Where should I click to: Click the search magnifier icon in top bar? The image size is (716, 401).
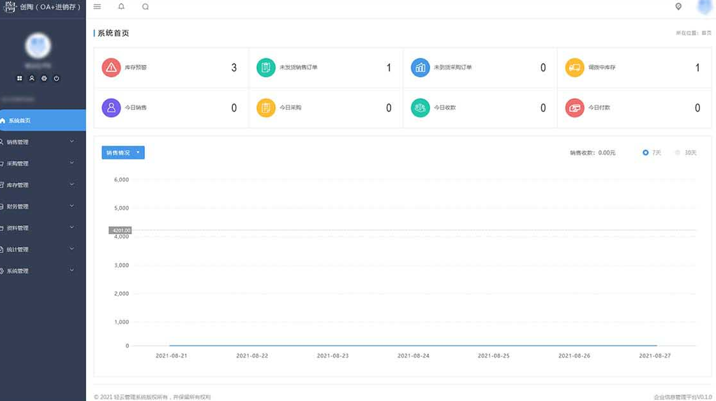(x=145, y=7)
